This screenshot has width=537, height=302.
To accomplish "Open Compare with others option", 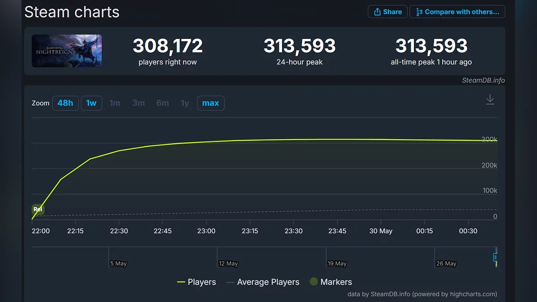I will [x=457, y=12].
